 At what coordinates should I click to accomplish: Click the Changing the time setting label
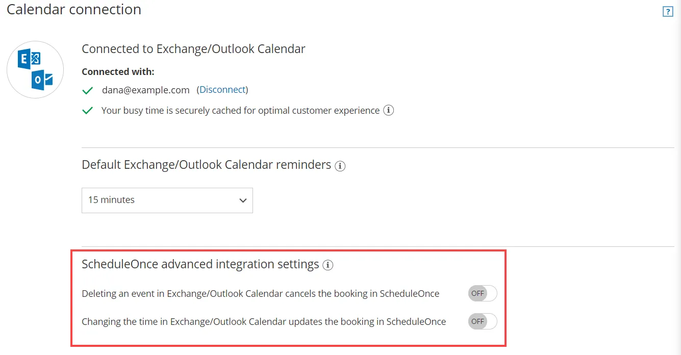pyautogui.click(x=264, y=322)
